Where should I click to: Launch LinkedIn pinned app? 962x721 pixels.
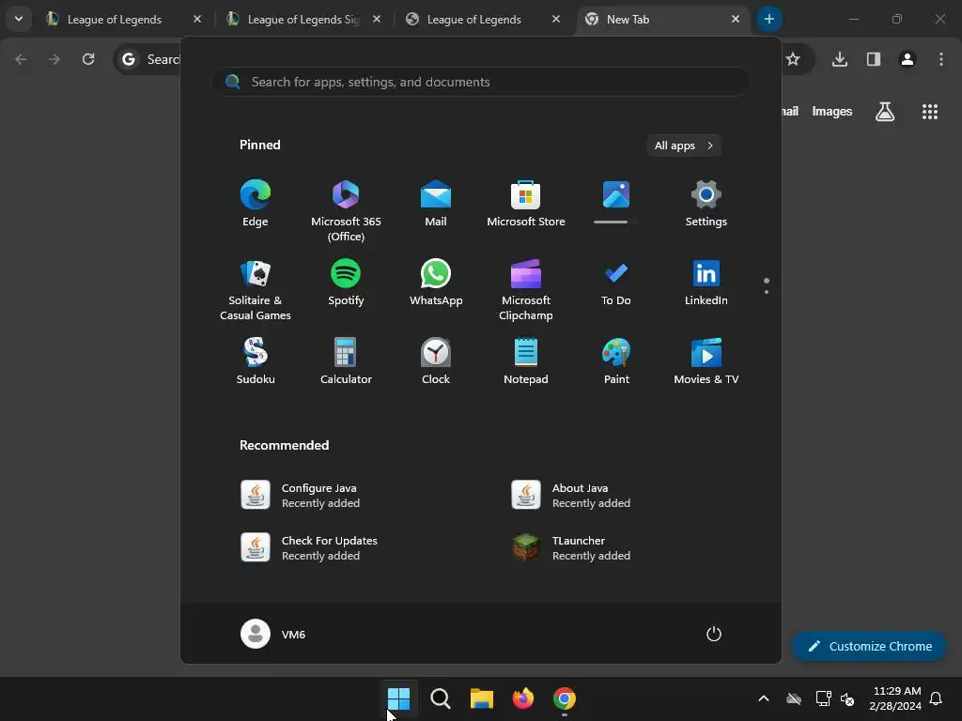pos(706,284)
